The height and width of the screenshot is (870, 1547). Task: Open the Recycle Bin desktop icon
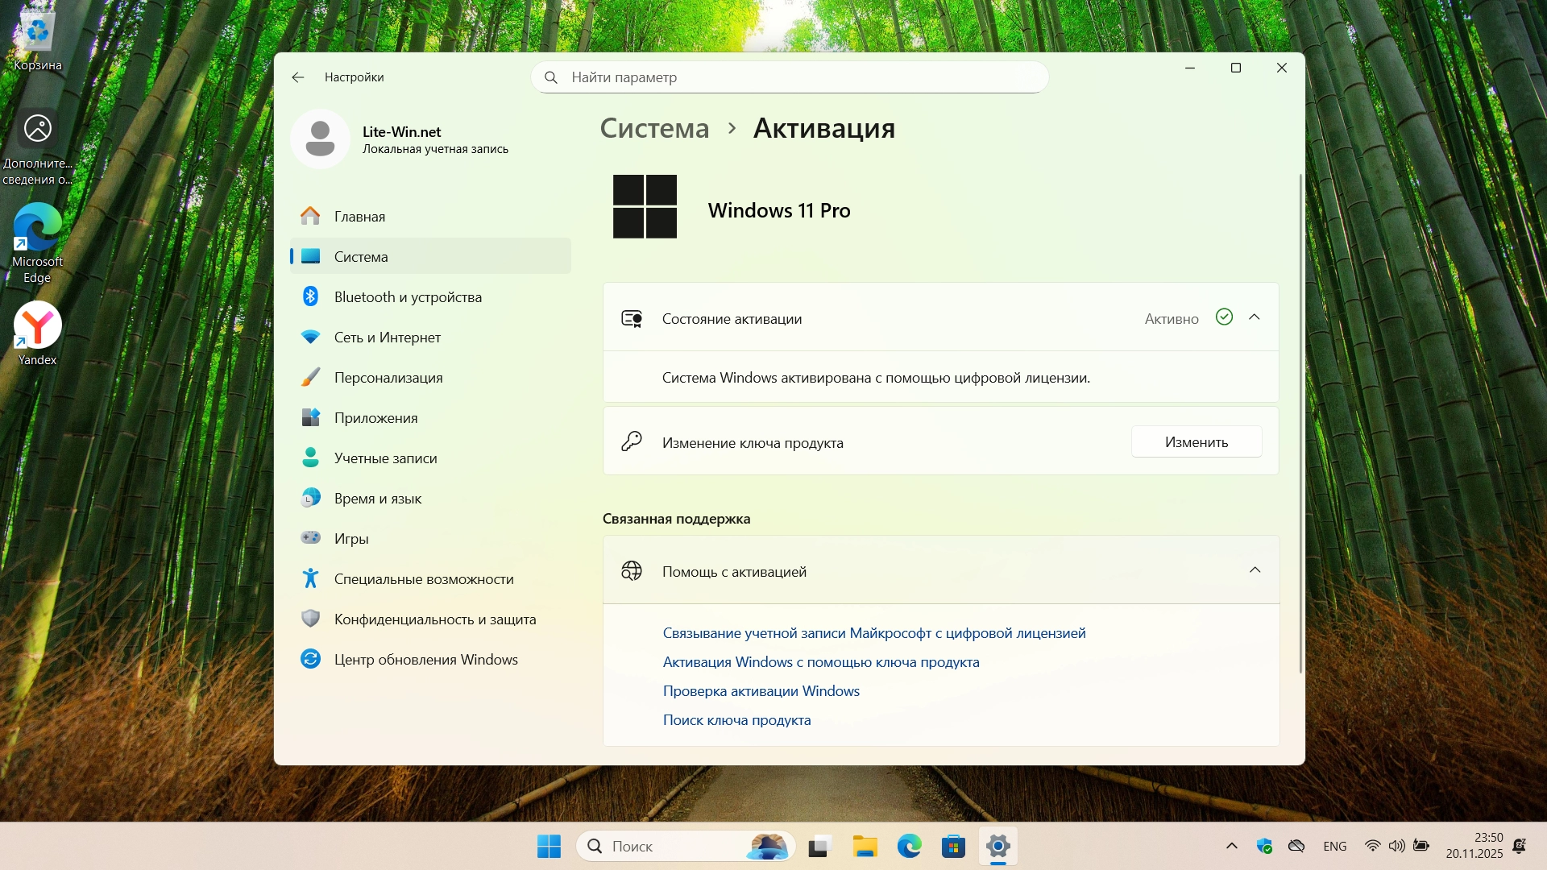37,32
